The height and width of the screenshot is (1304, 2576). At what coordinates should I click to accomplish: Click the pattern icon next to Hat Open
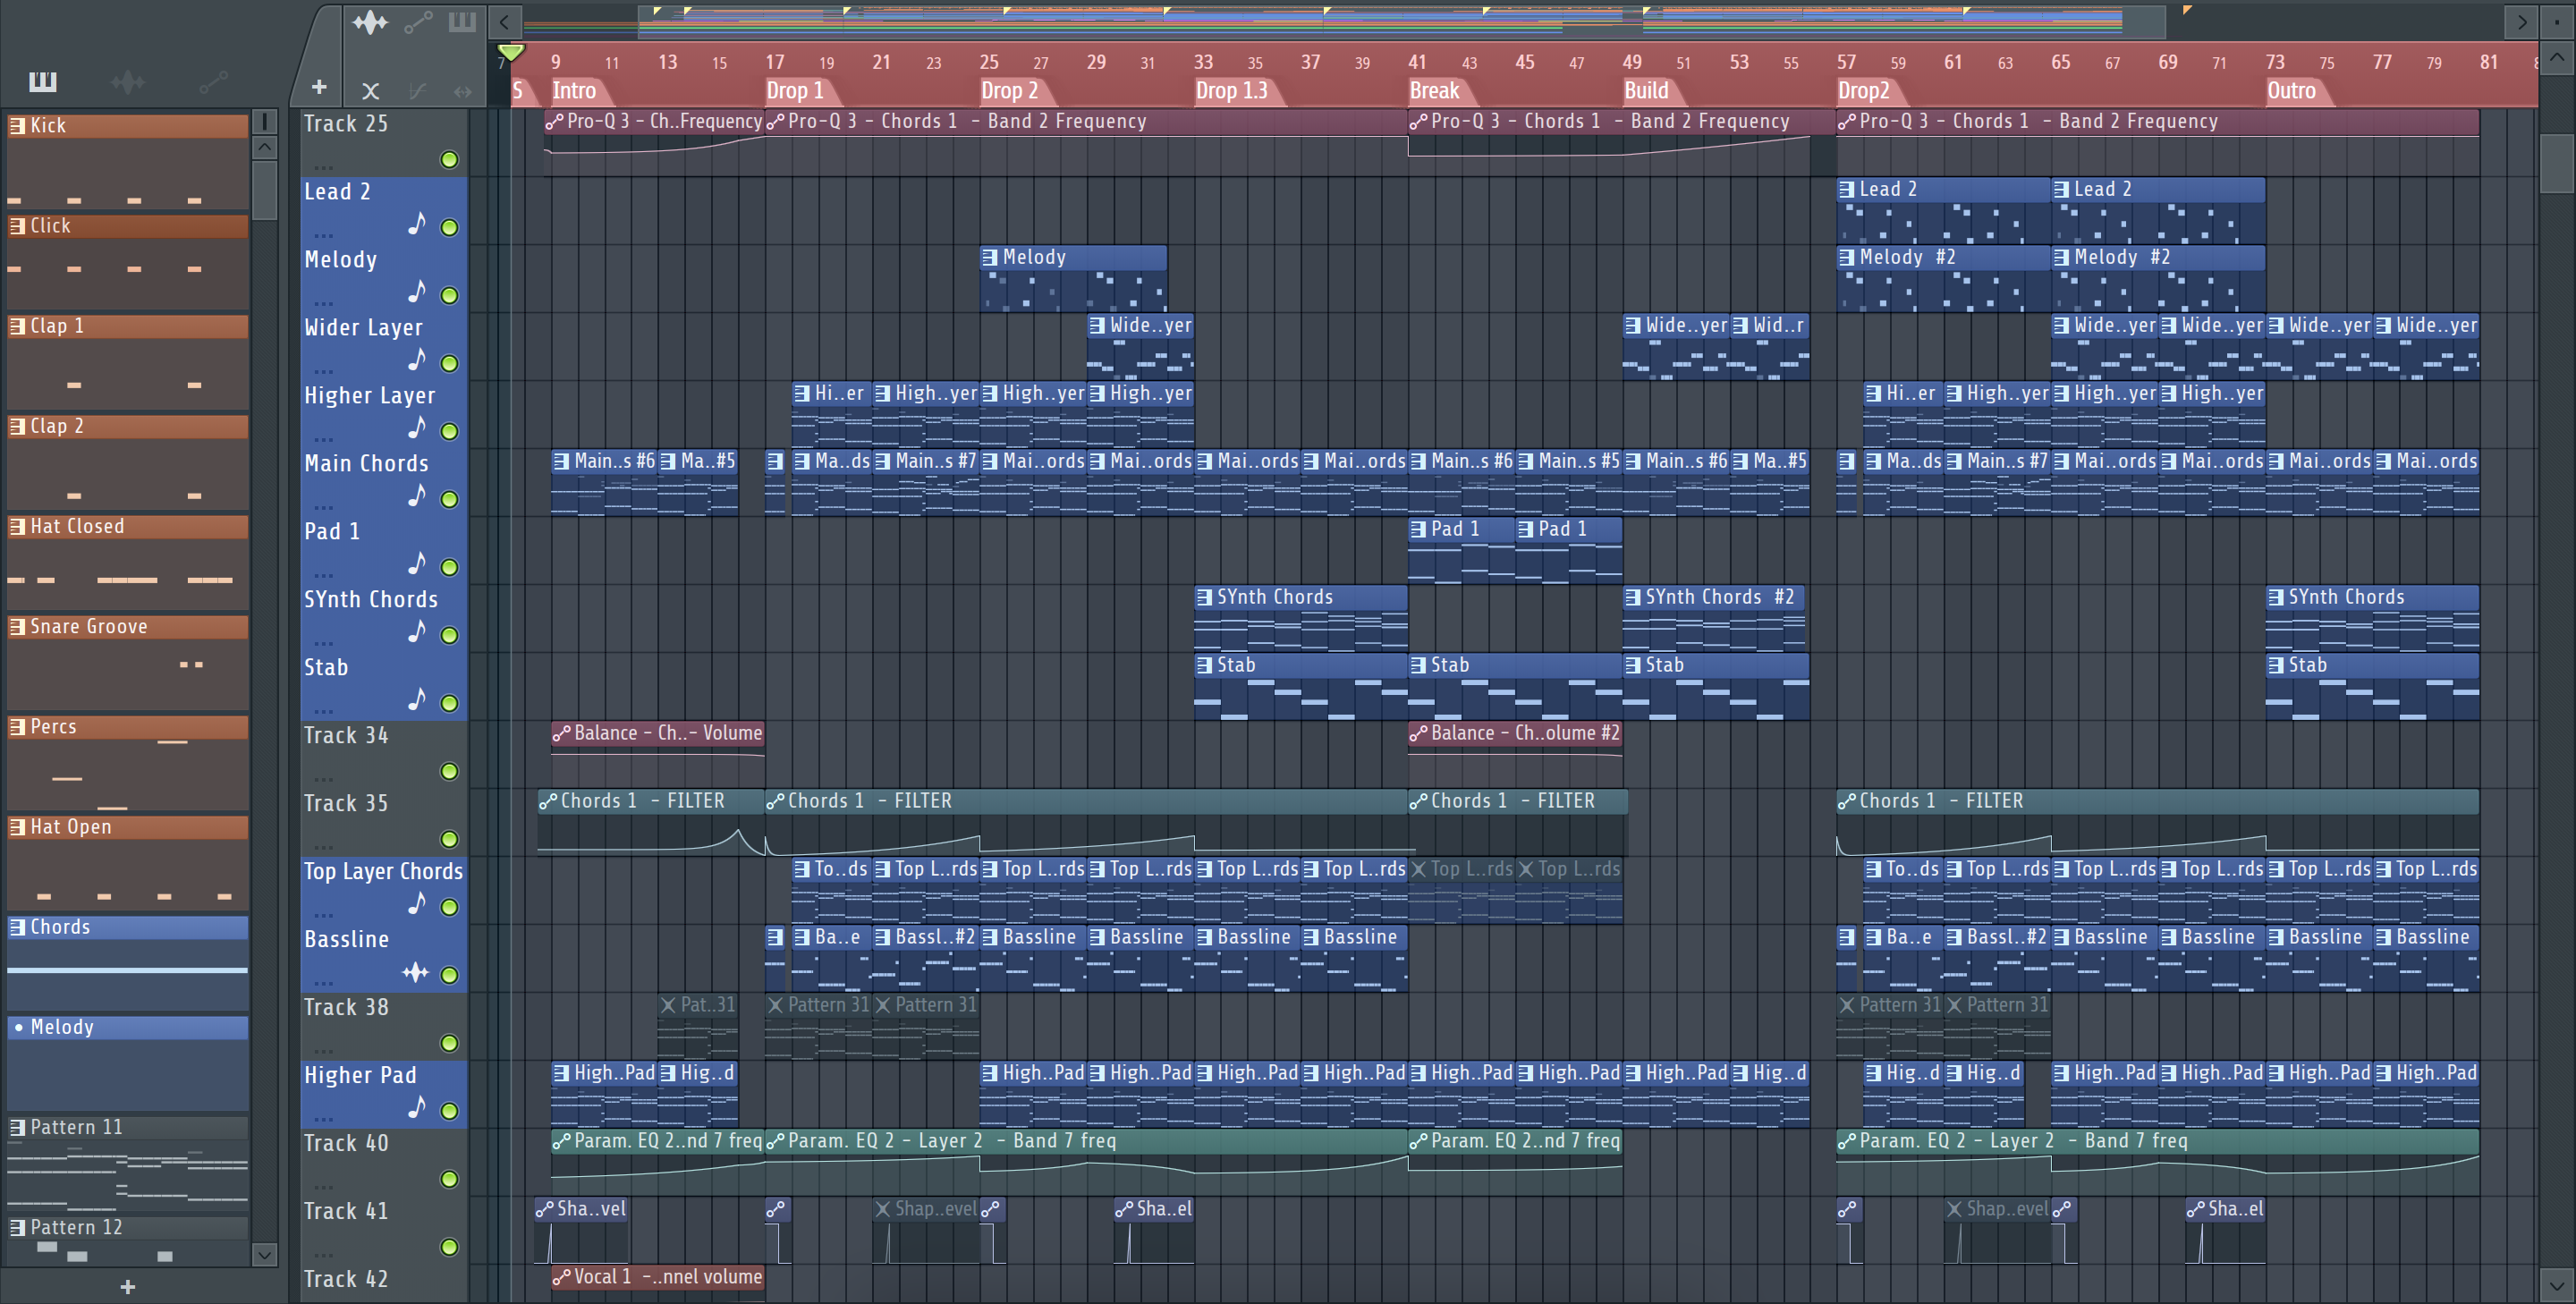[17, 826]
